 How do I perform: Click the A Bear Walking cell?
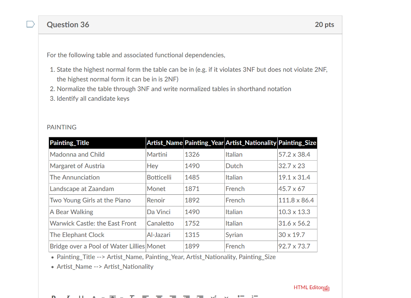97,212
